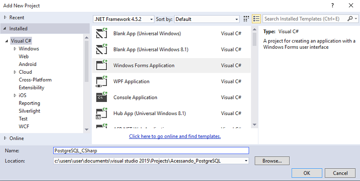Switch to medium icons list view
This screenshot has height=181, width=360.
point(256,19)
